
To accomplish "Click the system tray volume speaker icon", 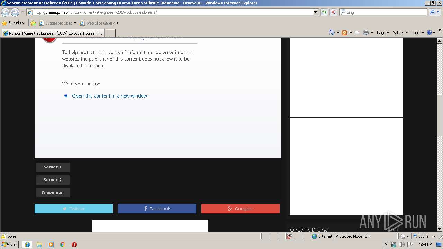I will click(x=401, y=245).
